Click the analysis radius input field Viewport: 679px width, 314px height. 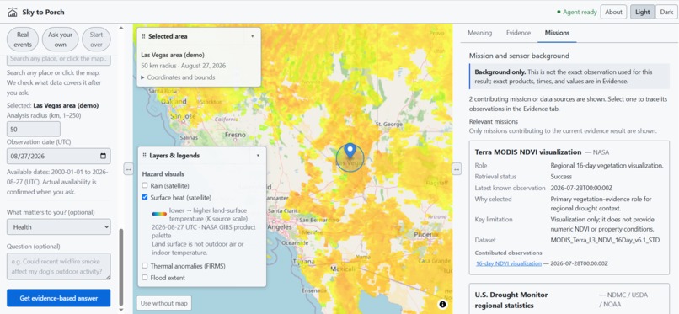(x=34, y=129)
